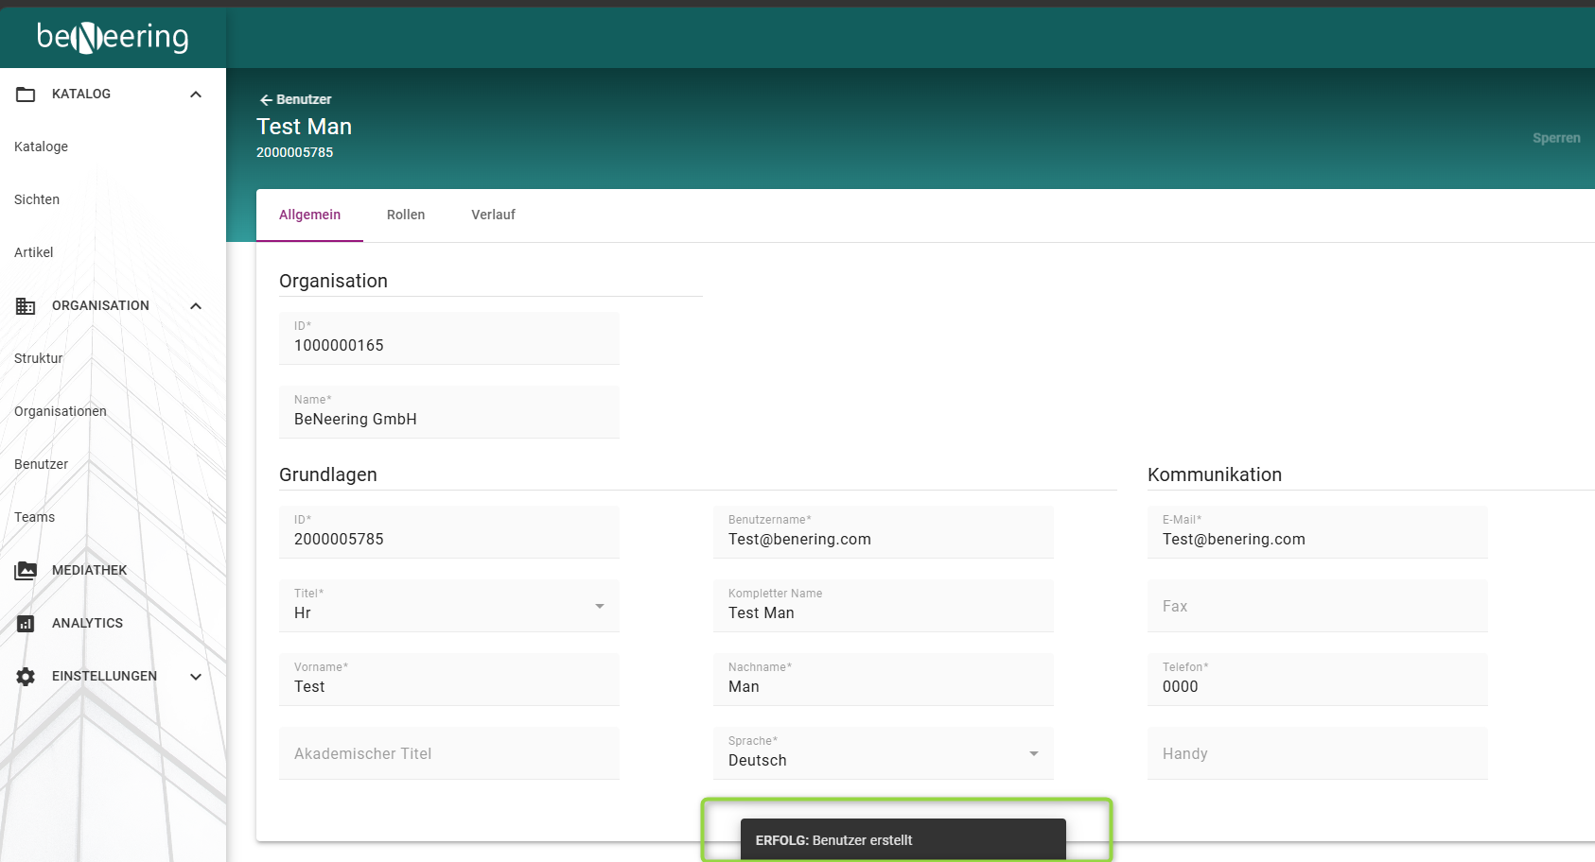This screenshot has height=862, width=1595.
Task: Click the Telefon field
Action: pyautogui.click(x=1318, y=680)
